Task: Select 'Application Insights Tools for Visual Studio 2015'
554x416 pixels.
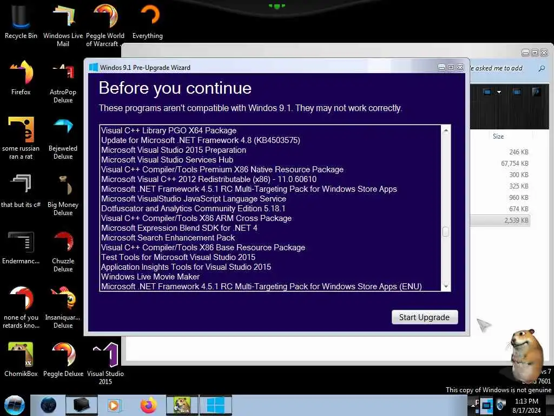Action: (x=186, y=267)
